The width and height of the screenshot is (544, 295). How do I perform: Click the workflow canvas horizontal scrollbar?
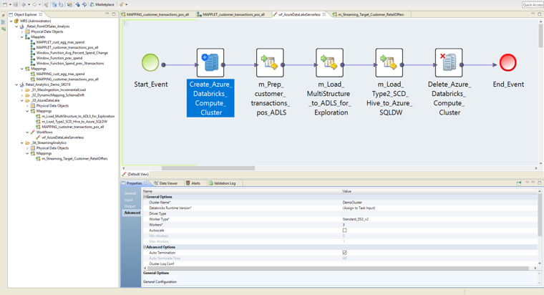tap(208, 168)
